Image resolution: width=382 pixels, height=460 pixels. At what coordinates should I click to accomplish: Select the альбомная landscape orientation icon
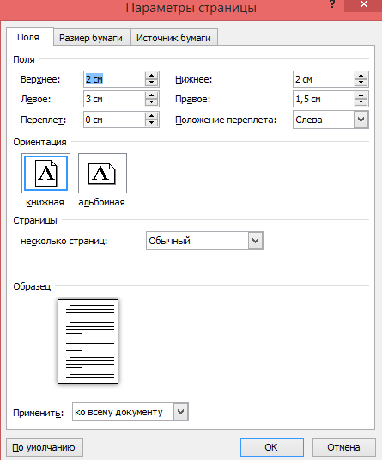102,173
